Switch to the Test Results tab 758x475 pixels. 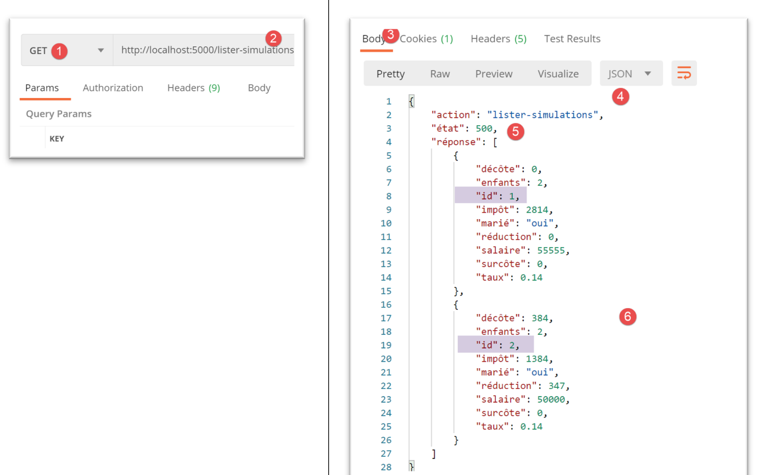572,39
